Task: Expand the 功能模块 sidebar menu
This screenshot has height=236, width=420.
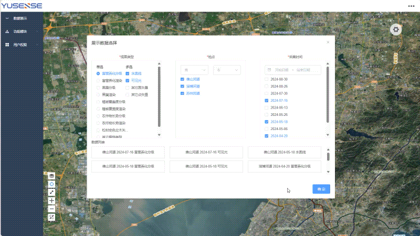Action: (21, 31)
